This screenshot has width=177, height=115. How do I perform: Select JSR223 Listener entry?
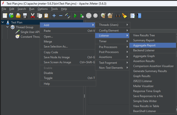tap(153, 81)
